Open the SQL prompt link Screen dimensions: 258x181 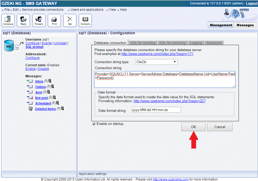(x=34, y=47)
